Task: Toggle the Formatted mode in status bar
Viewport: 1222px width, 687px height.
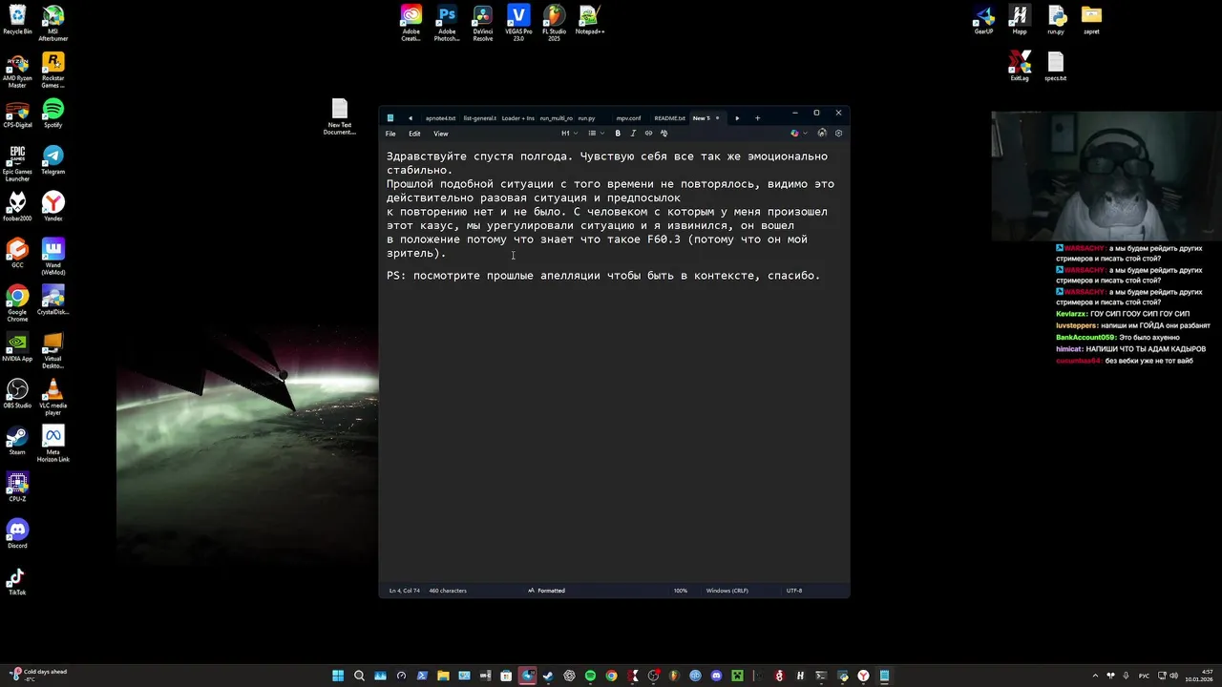Action: [x=546, y=591]
